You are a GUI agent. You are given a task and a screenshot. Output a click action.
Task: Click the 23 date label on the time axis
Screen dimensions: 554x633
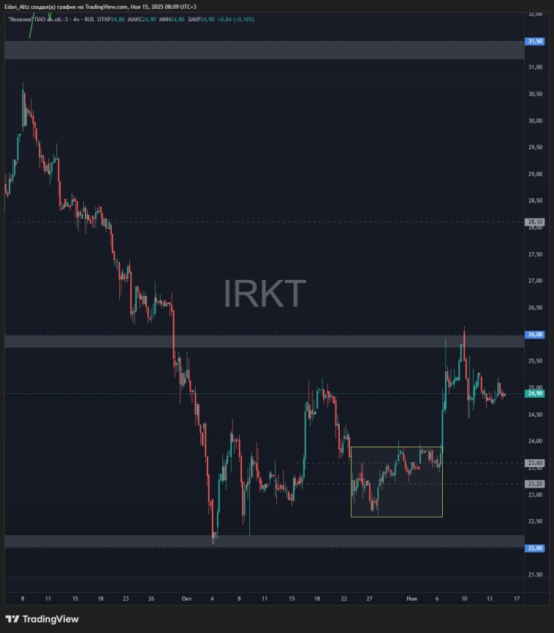click(126, 599)
